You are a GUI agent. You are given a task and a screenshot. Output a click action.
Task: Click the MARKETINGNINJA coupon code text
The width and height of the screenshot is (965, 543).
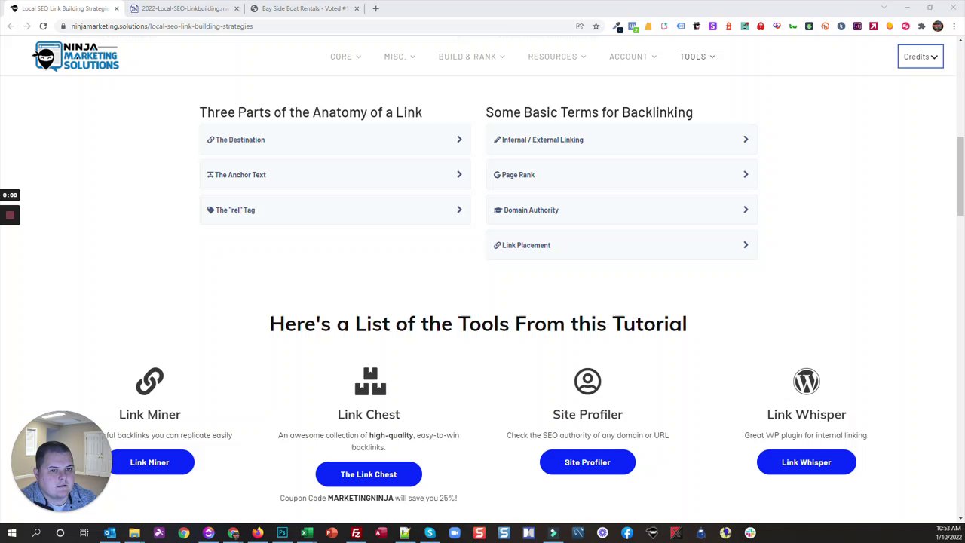(360, 499)
